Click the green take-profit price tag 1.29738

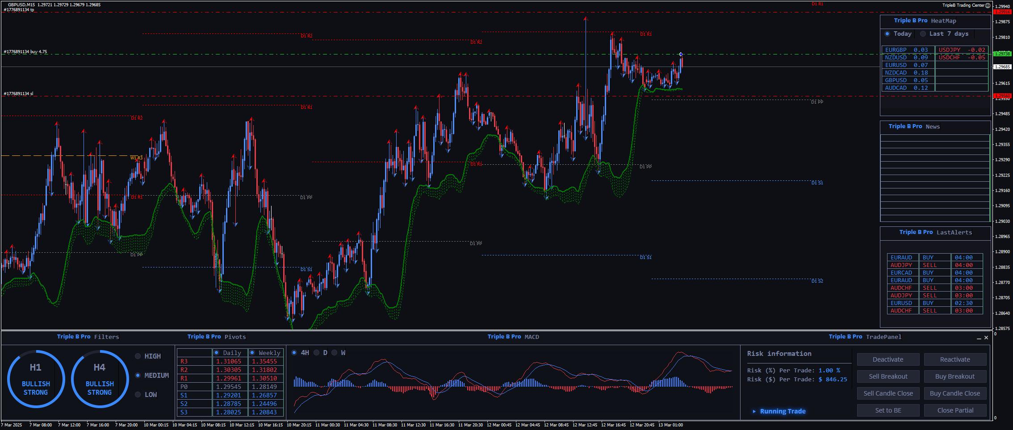click(1002, 54)
